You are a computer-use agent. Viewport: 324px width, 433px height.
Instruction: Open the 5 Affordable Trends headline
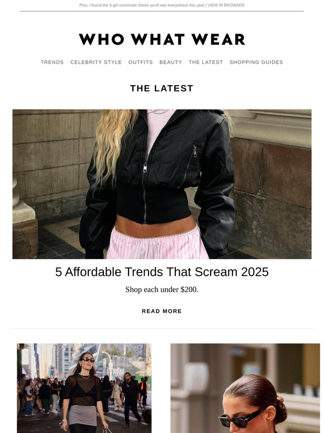[162, 272]
